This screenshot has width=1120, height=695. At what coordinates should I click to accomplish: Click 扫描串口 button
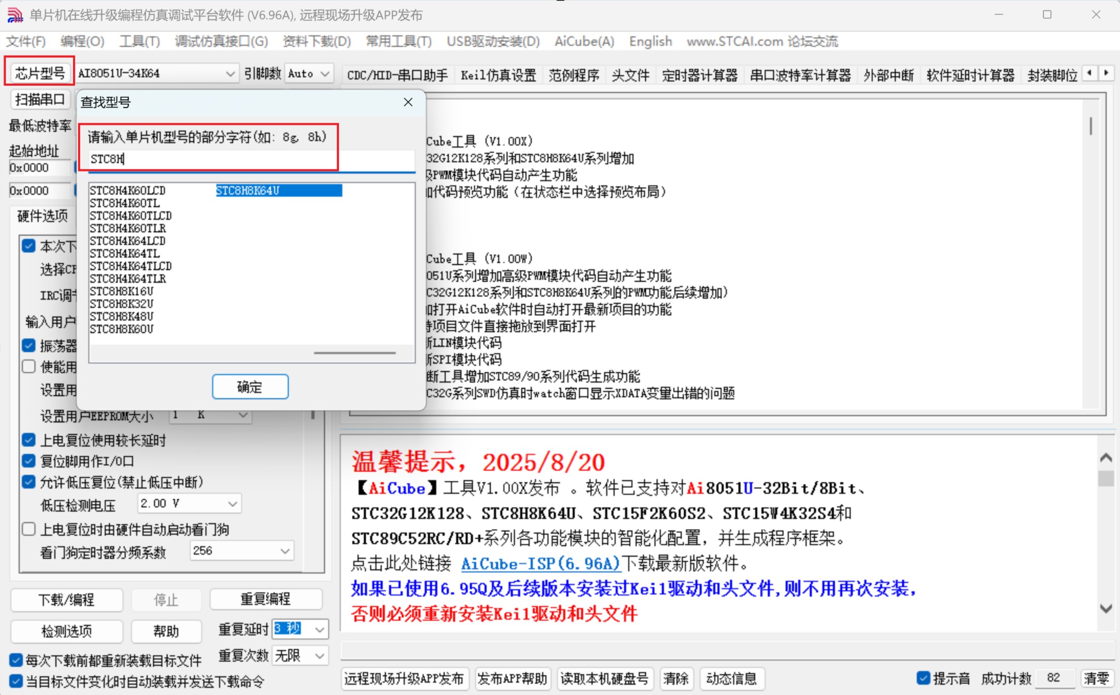(x=40, y=99)
